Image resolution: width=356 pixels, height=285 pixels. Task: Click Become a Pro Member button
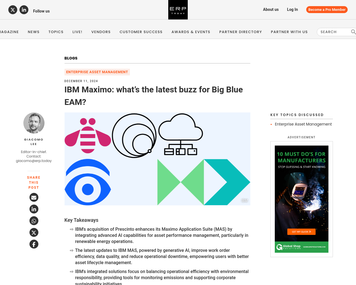pyautogui.click(x=327, y=9)
